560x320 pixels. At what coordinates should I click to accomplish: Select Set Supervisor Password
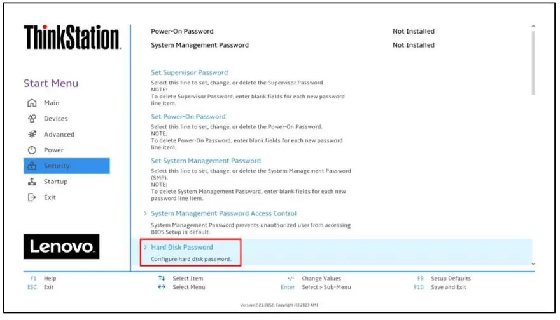click(189, 72)
